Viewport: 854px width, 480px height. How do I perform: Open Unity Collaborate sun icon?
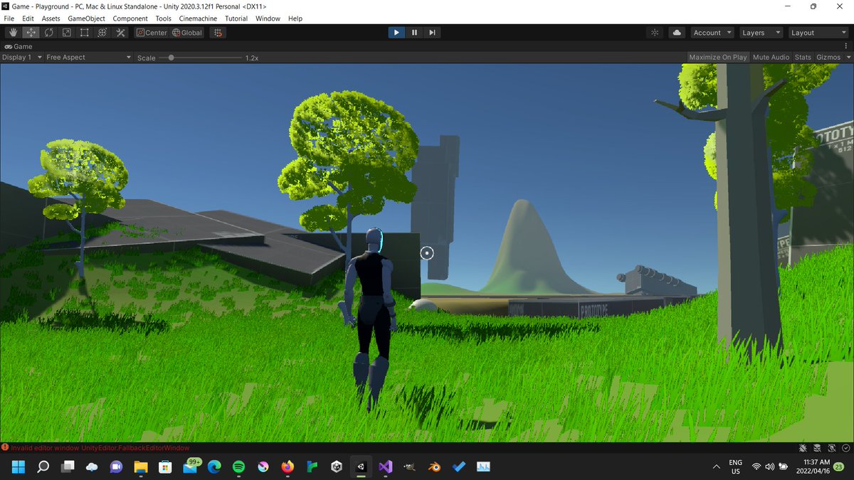(655, 33)
